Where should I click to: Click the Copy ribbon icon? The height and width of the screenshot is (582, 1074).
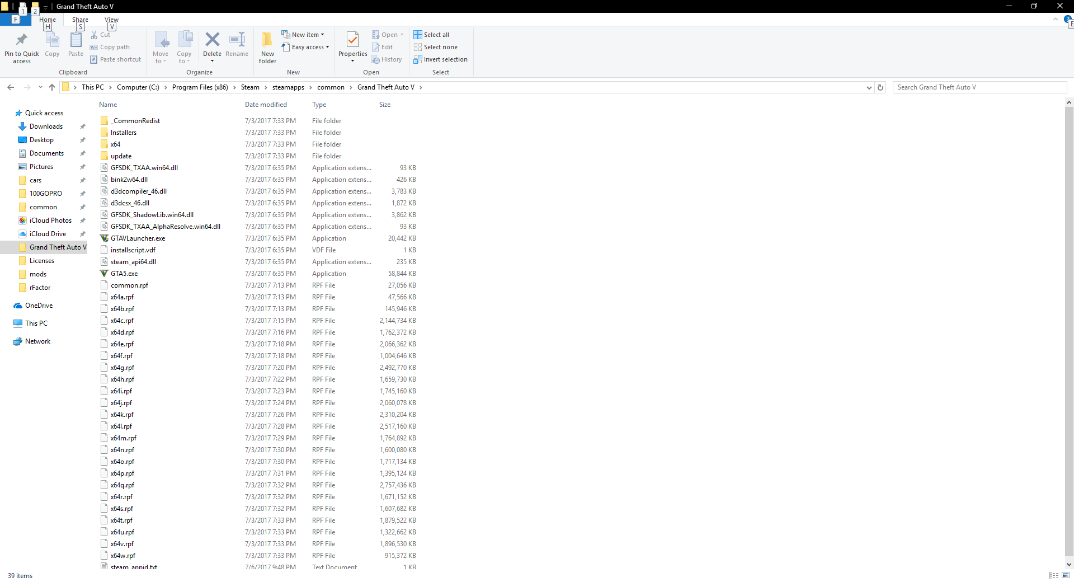click(x=52, y=40)
